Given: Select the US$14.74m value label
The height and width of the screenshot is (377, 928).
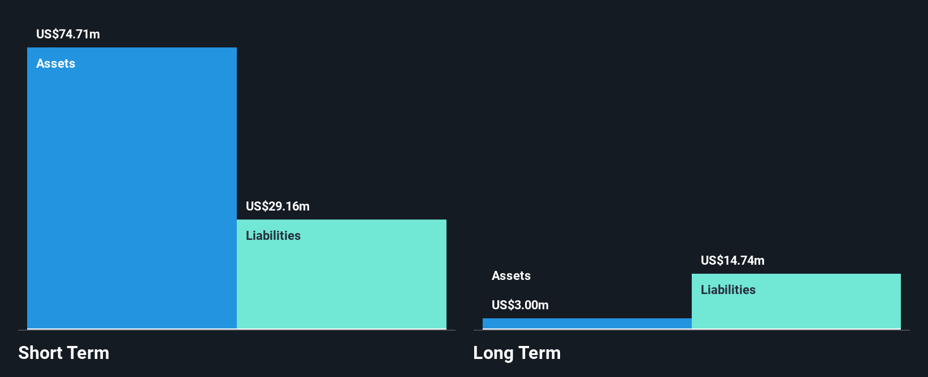Looking at the screenshot, I should point(732,260).
